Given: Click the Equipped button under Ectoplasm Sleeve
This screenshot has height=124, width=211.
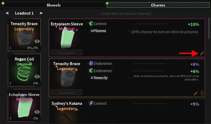Looking at the screenshot, I should coord(66,53).
